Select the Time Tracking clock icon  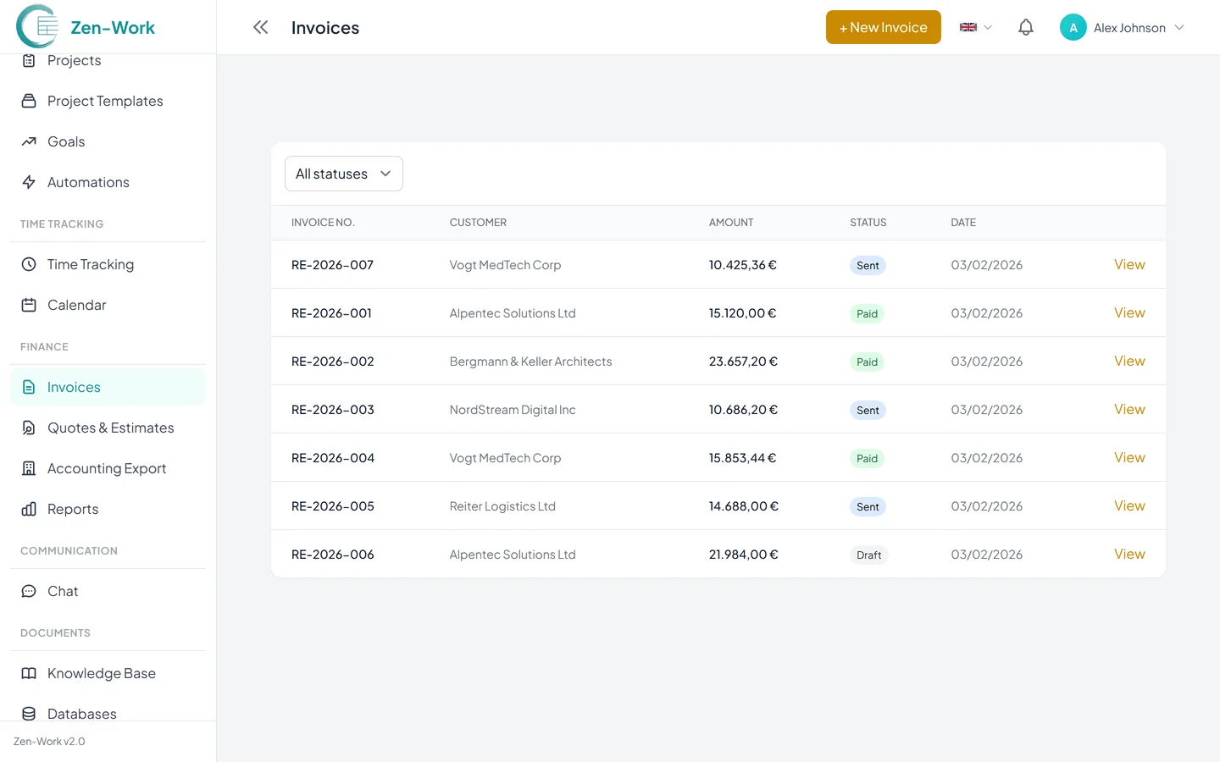(29, 264)
